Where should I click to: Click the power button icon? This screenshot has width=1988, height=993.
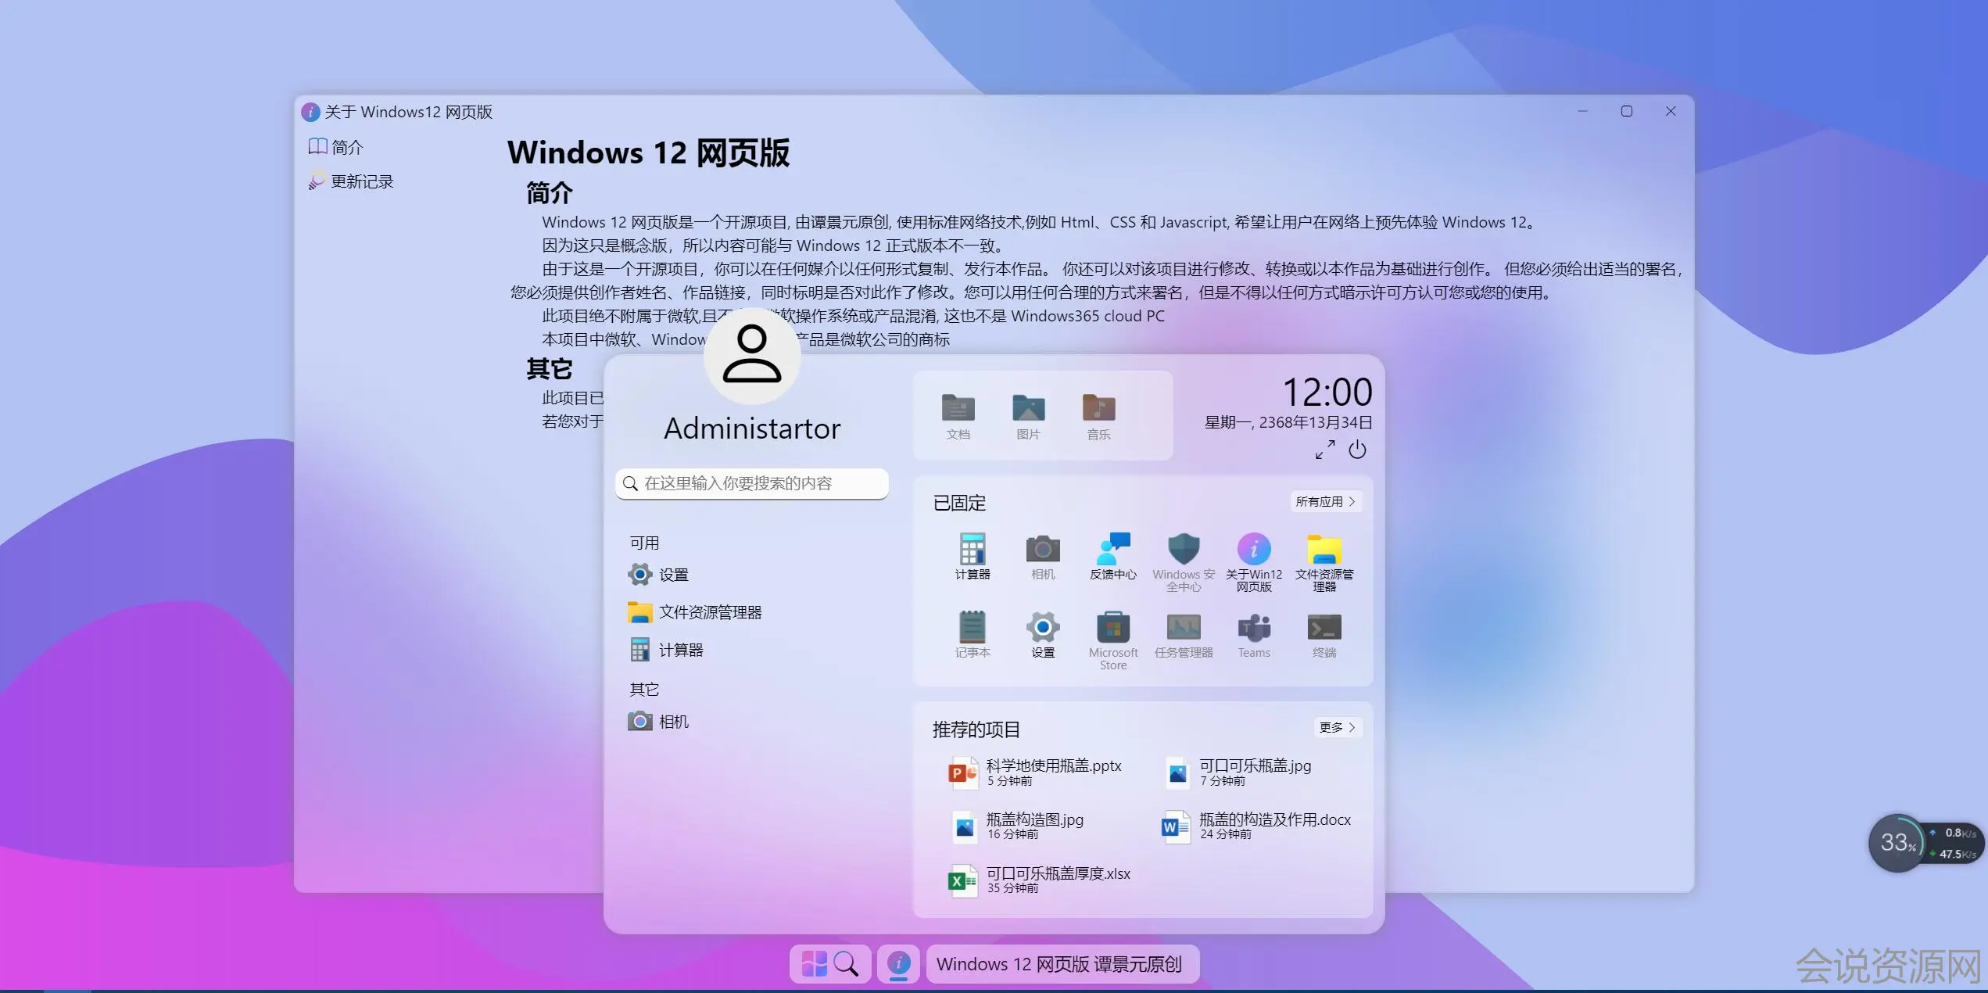coord(1357,450)
